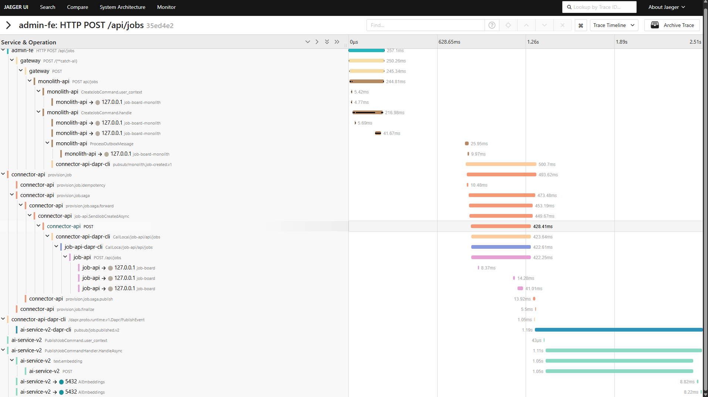Image resolution: width=708 pixels, height=397 pixels.
Task: Open the About Jaeger menu
Action: [x=667, y=7]
